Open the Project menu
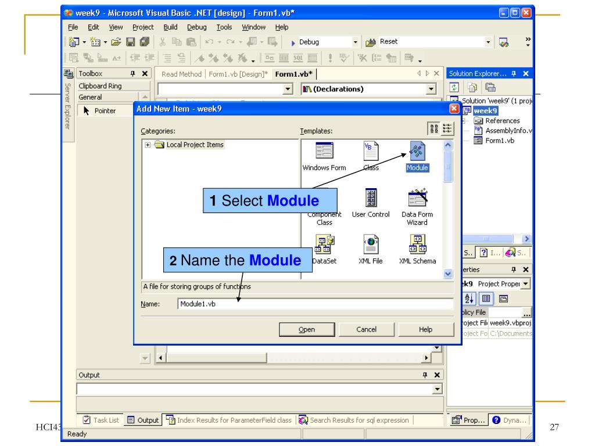The image size is (595, 446). [143, 27]
